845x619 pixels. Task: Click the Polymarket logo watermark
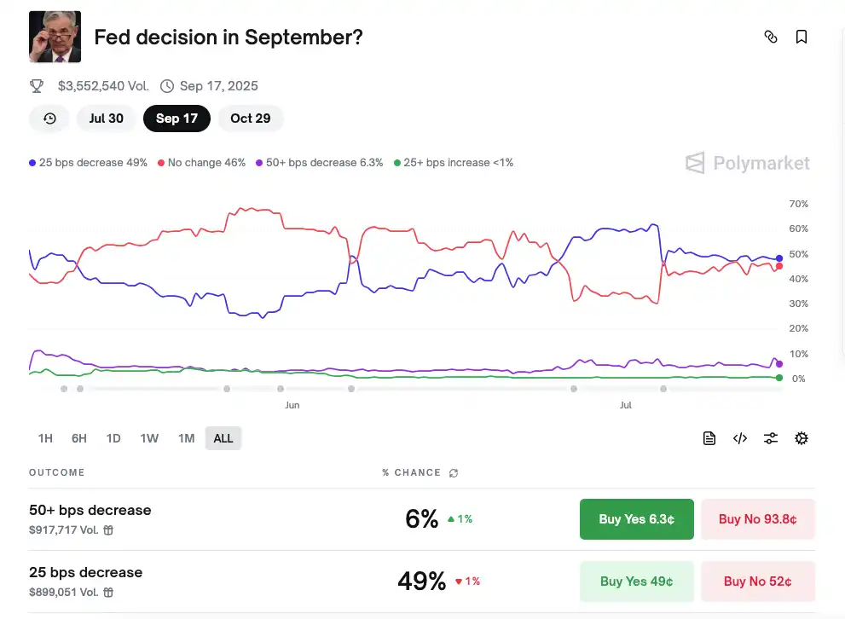click(x=748, y=163)
